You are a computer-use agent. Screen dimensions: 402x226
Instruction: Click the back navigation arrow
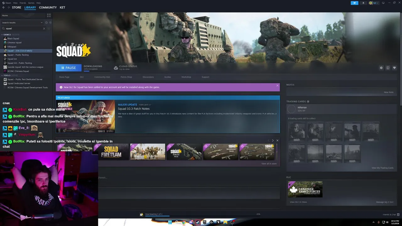[x=3, y=8]
